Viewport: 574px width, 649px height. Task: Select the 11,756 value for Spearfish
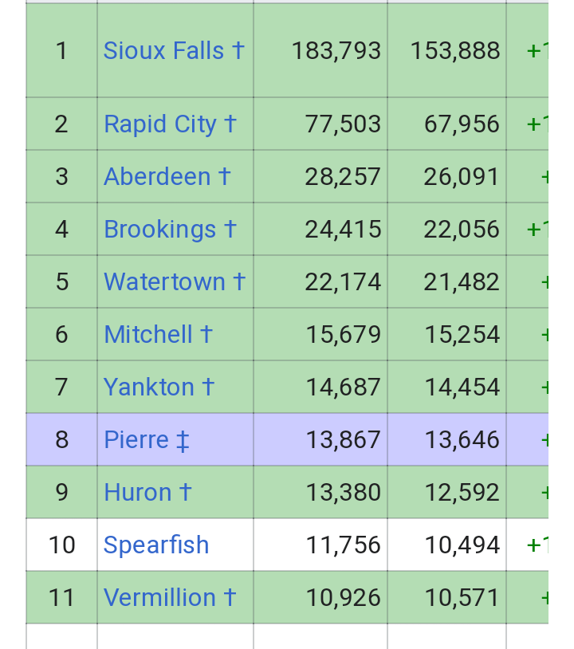tap(342, 545)
